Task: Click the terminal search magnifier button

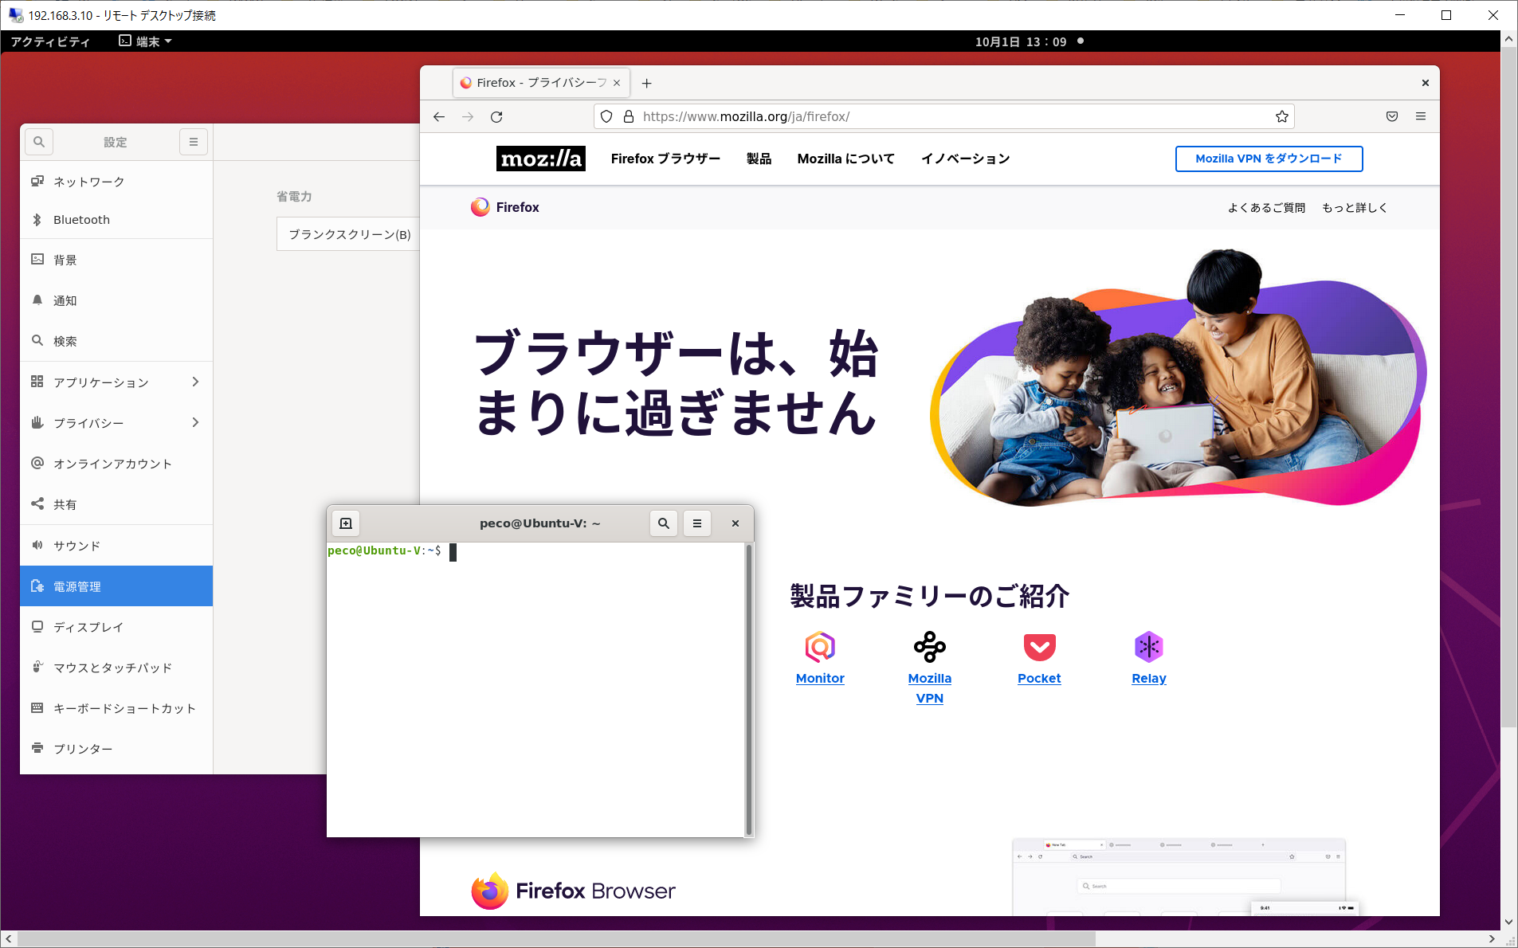Action: (x=664, y=523)
